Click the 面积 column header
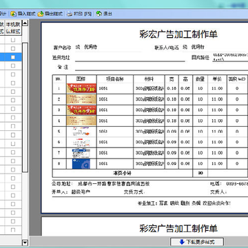 tap(237, 79)
